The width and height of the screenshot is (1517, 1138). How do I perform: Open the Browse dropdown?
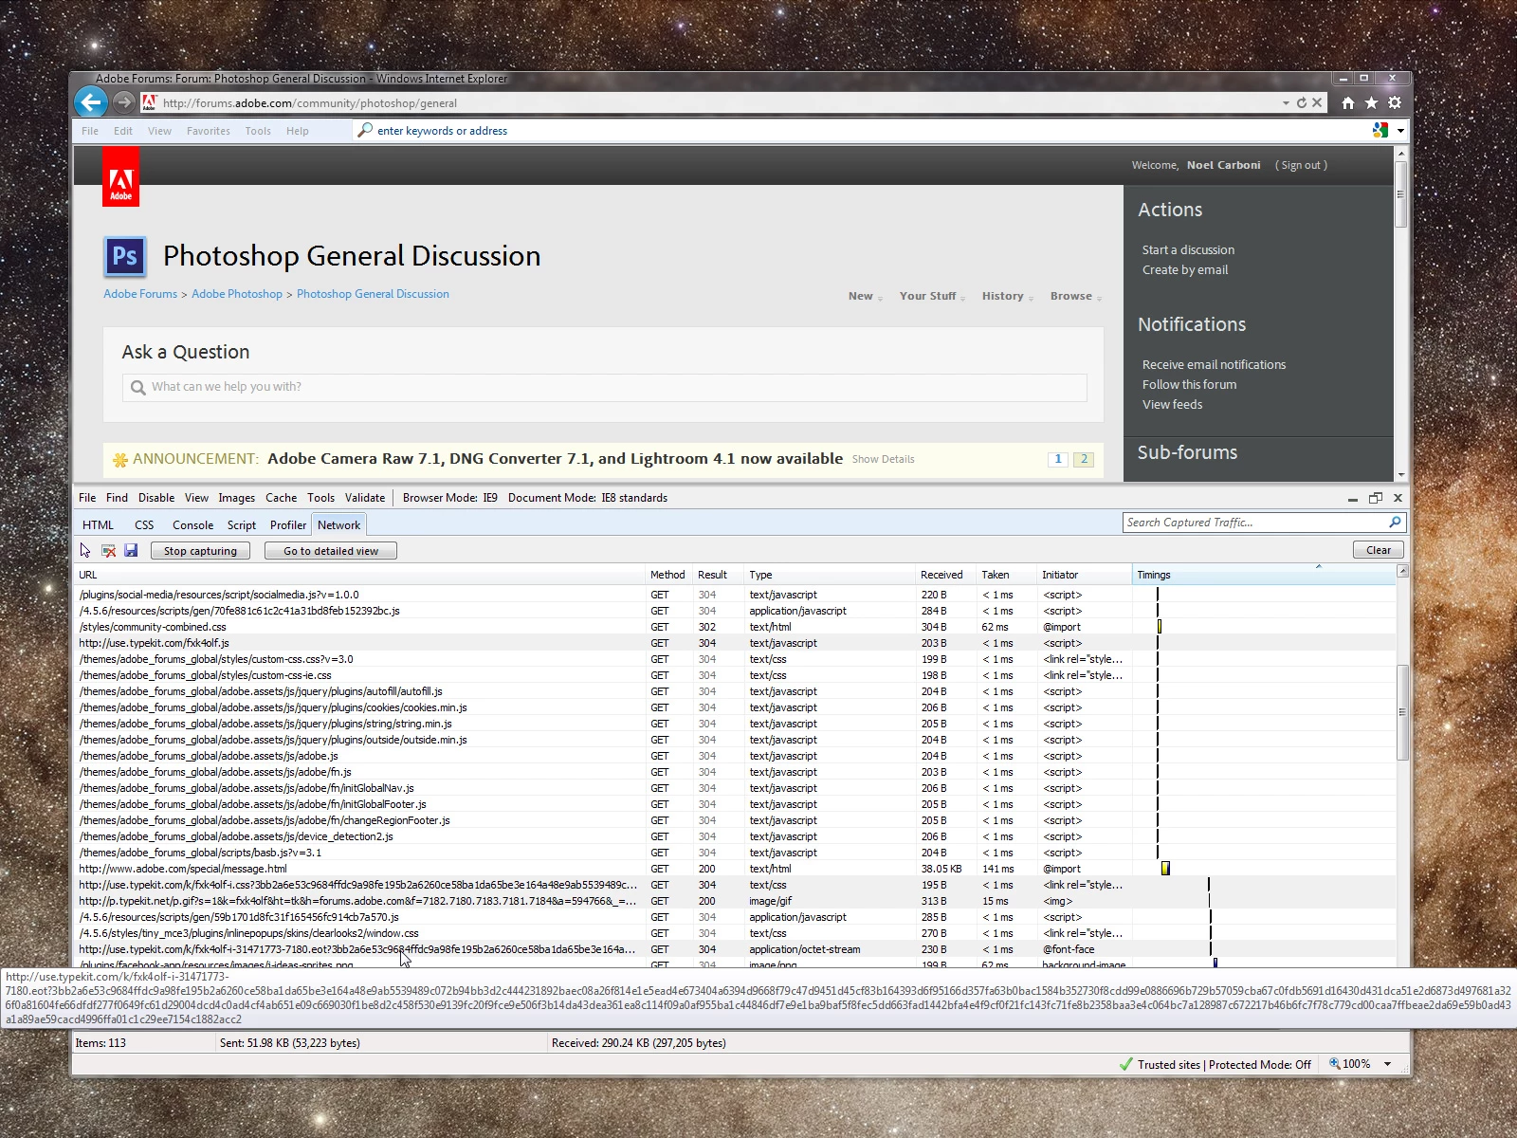(x=1076, y=297)
